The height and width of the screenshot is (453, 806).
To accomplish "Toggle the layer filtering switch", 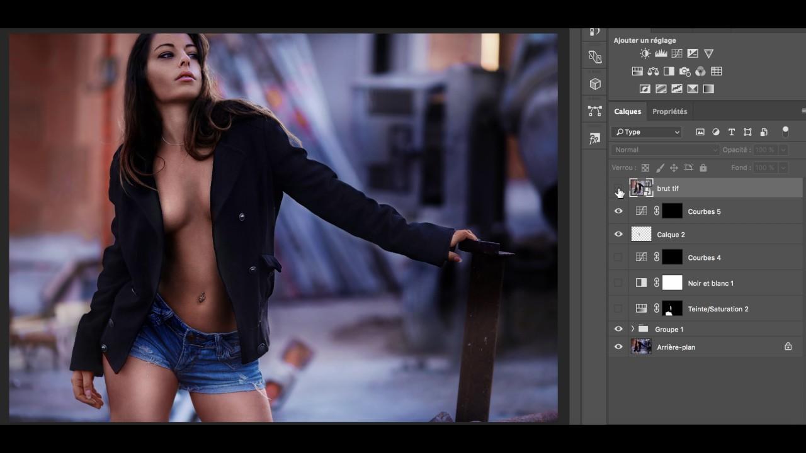I will [x=785, y=131].
